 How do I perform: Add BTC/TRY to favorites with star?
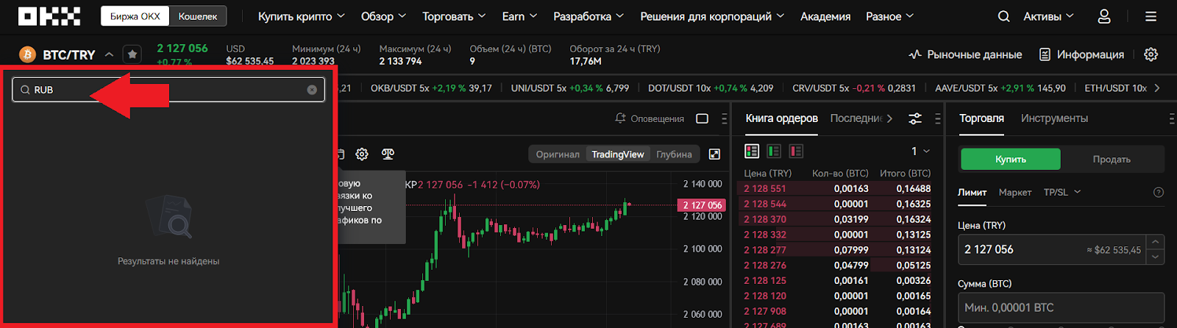pos(132,54)
